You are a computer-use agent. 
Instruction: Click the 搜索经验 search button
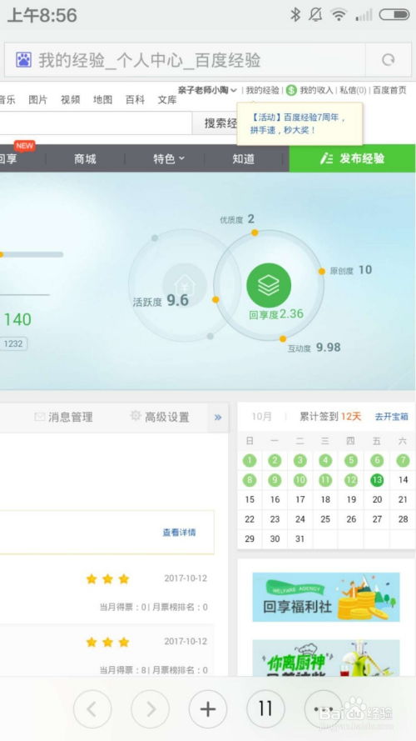point(216,123)
